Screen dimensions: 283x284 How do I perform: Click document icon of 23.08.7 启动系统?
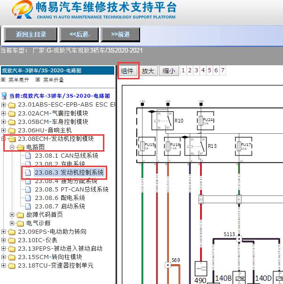pos(28,206)
